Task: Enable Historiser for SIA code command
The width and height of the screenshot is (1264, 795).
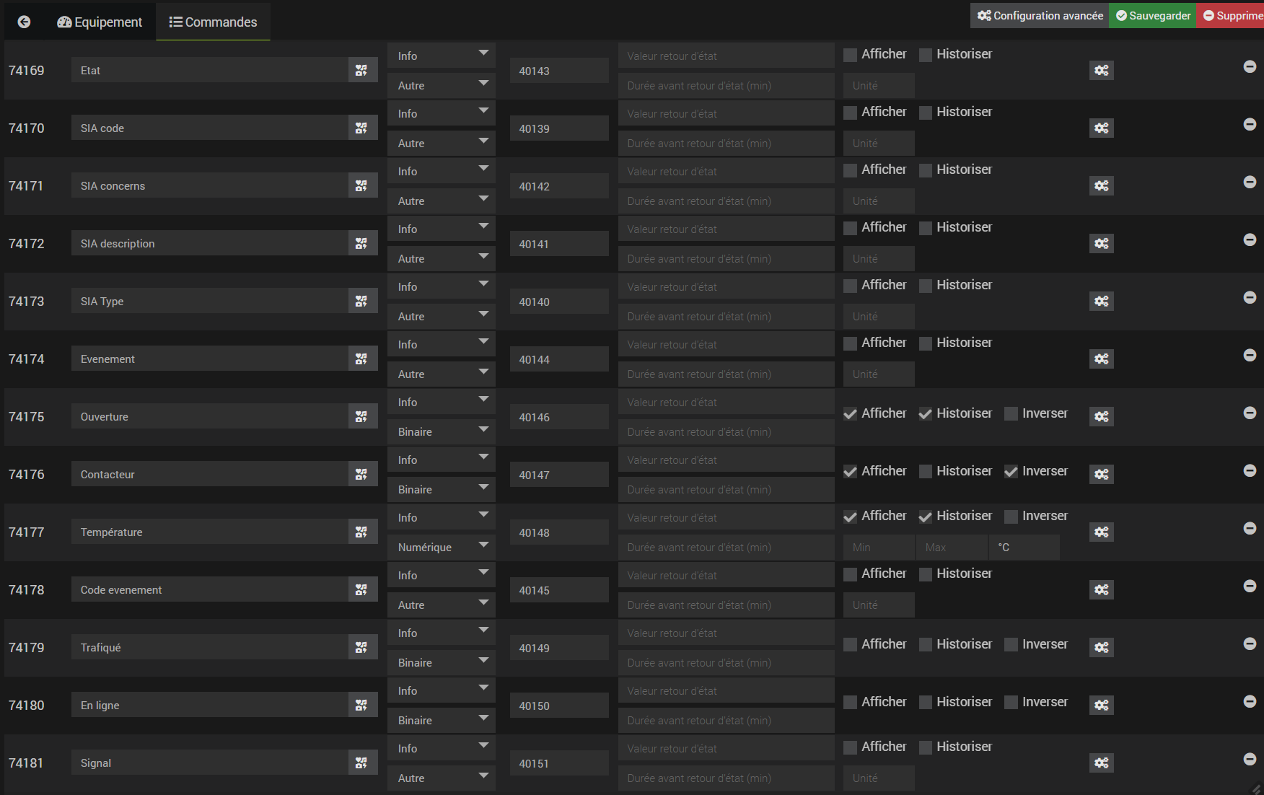Action: point(926,113)
